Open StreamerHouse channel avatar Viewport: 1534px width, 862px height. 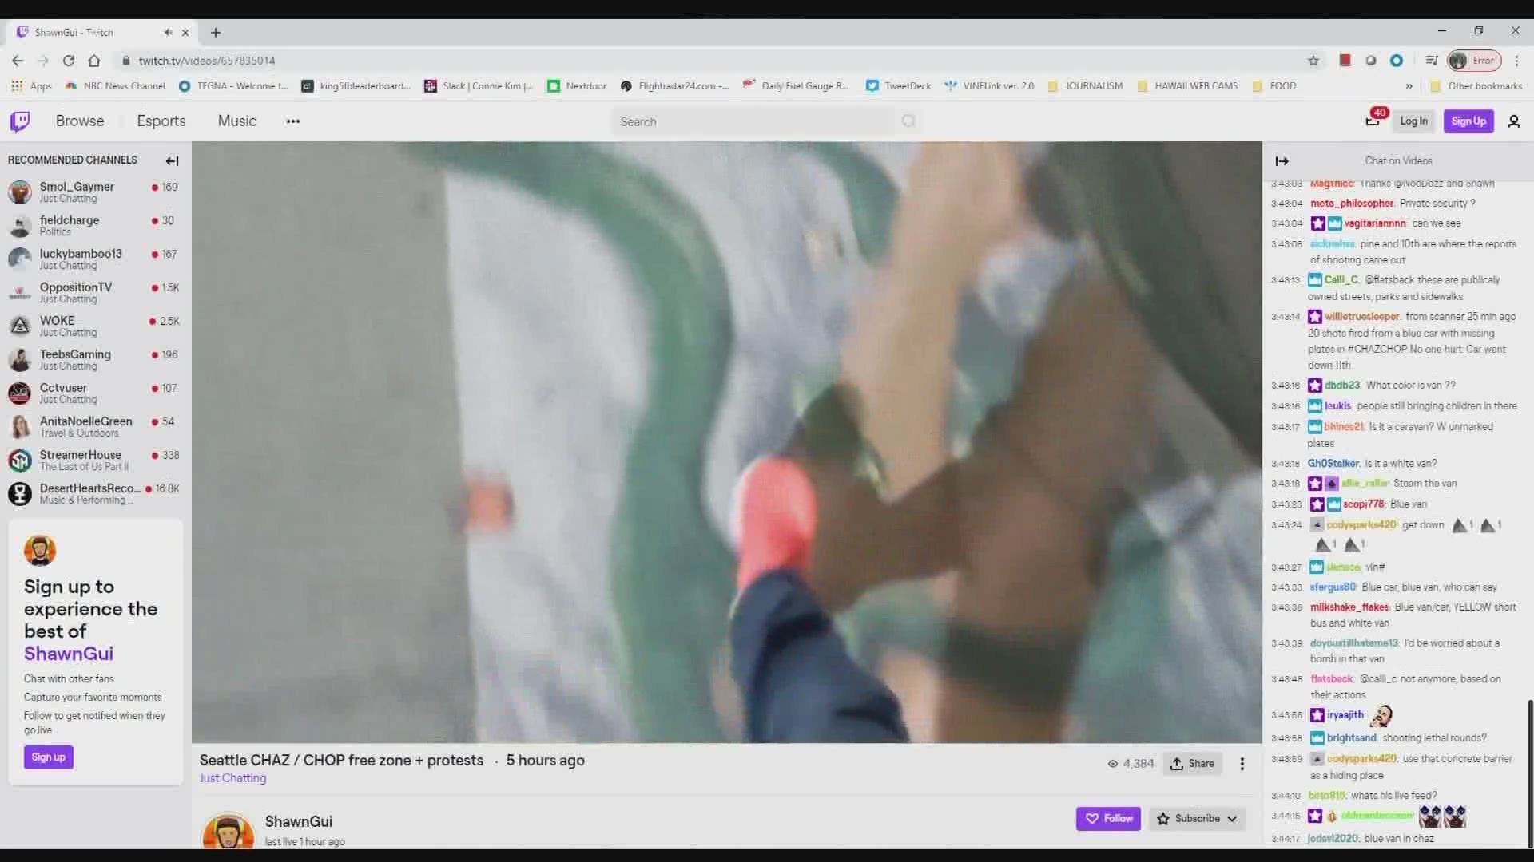click(x=20, y=460)
